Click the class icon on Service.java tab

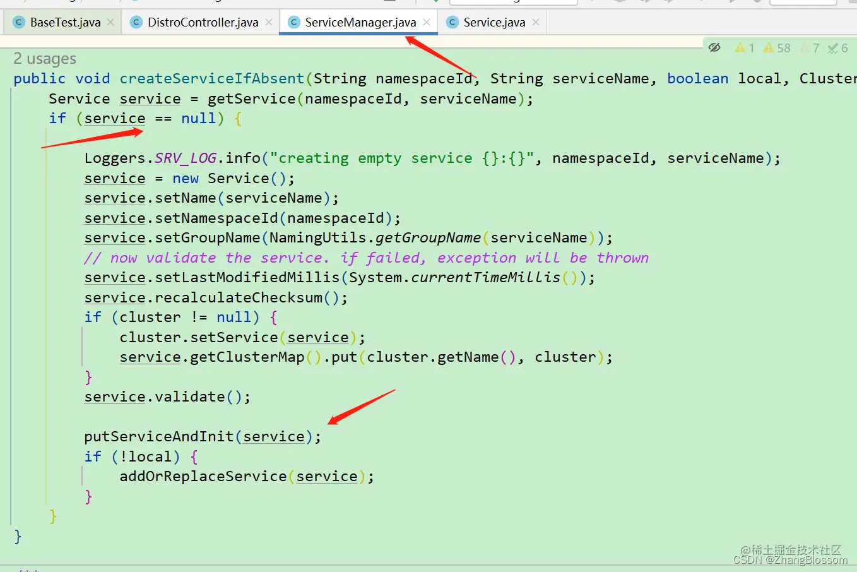click(452, 23)
